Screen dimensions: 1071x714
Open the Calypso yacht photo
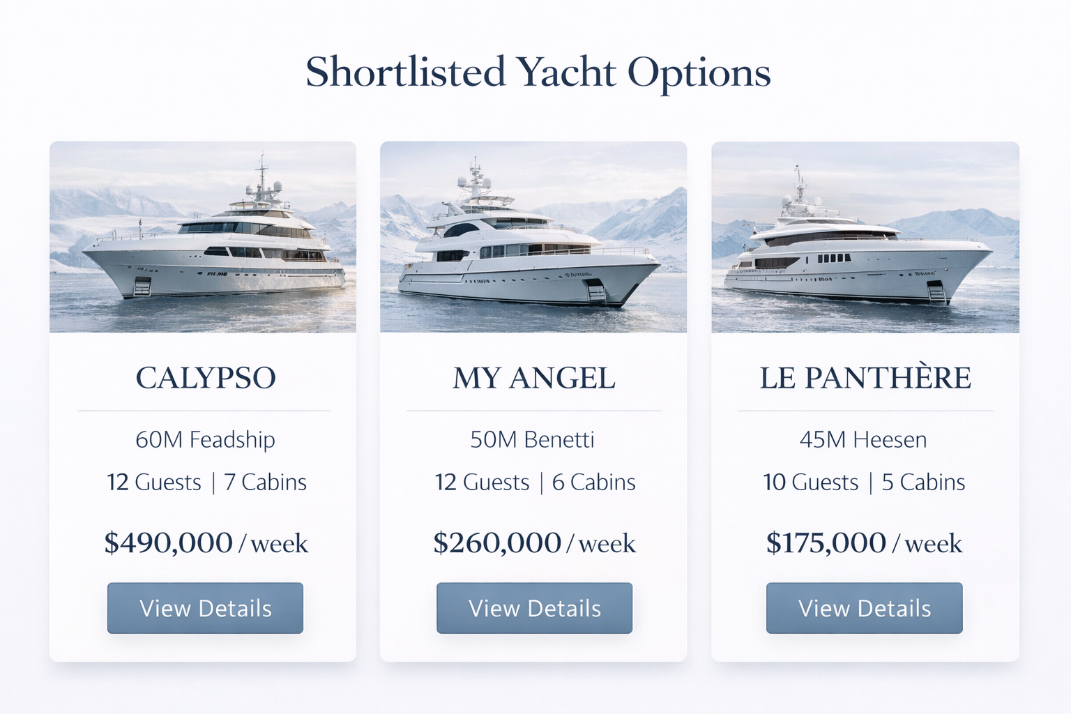tap(203, 237)
